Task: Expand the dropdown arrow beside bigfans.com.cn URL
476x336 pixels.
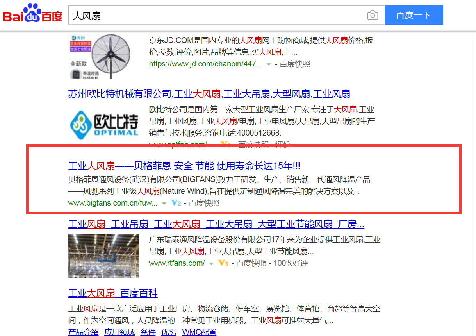Action: point(164,204)
